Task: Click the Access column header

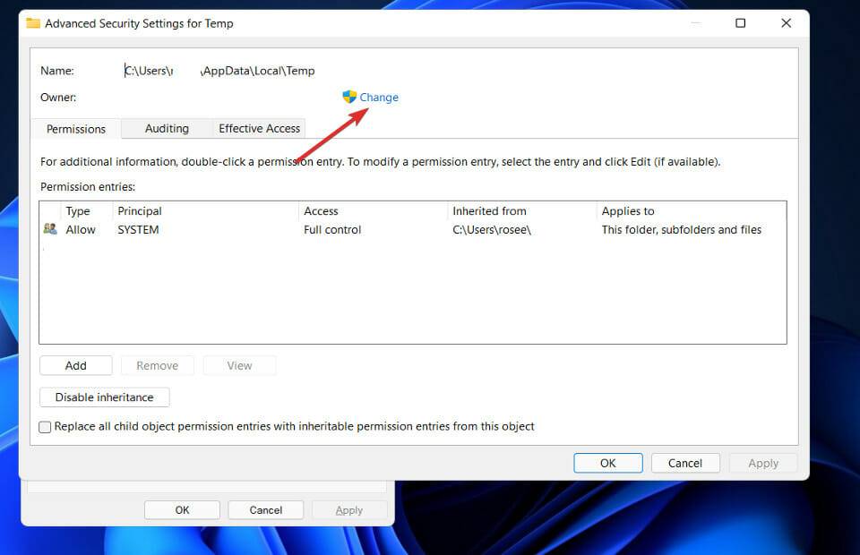Action: [321, 211]
